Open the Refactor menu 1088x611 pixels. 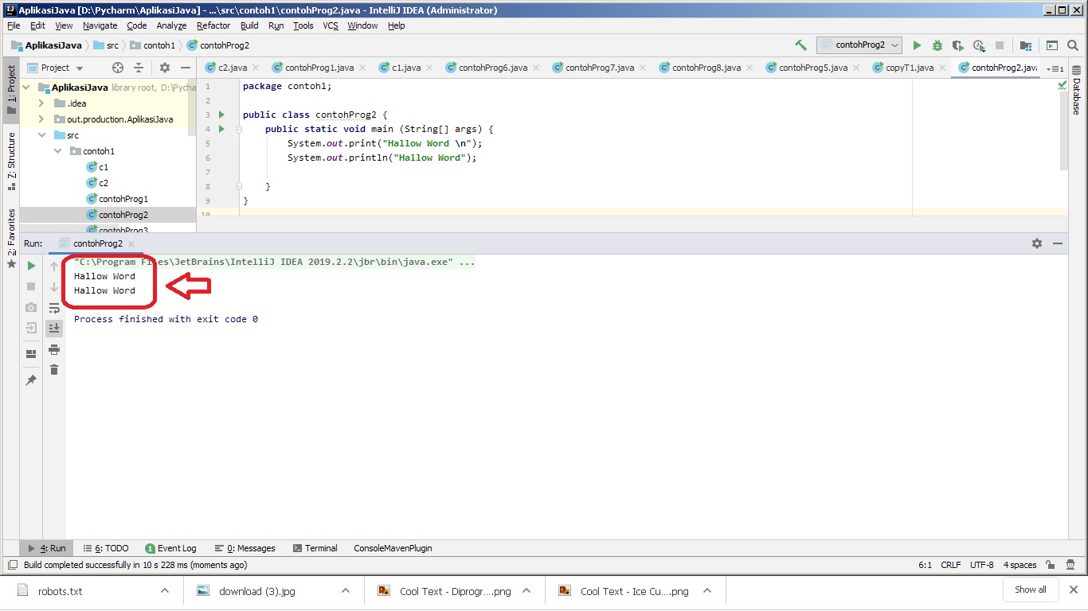point(213,25)
